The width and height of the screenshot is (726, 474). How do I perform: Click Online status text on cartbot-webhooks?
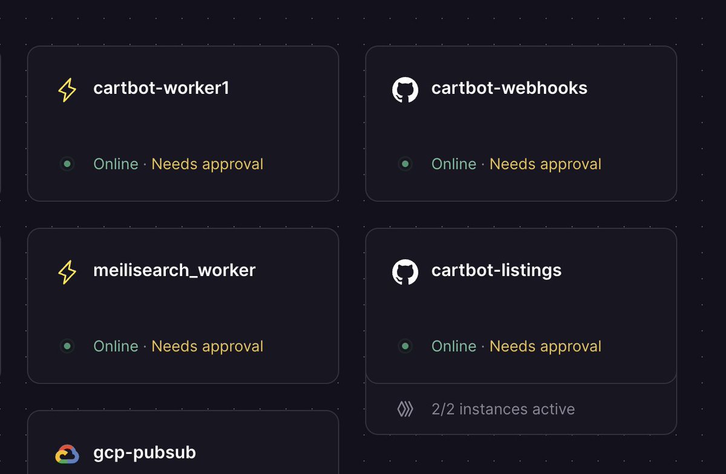click(454, 164)
